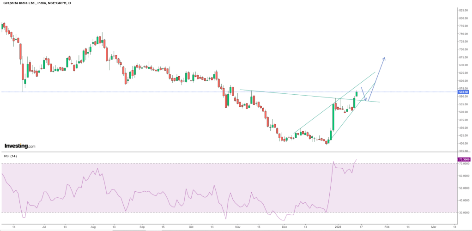Click the RSI line peak above 70
Viewport: 472px width, 231px height.
coord(333,162)
